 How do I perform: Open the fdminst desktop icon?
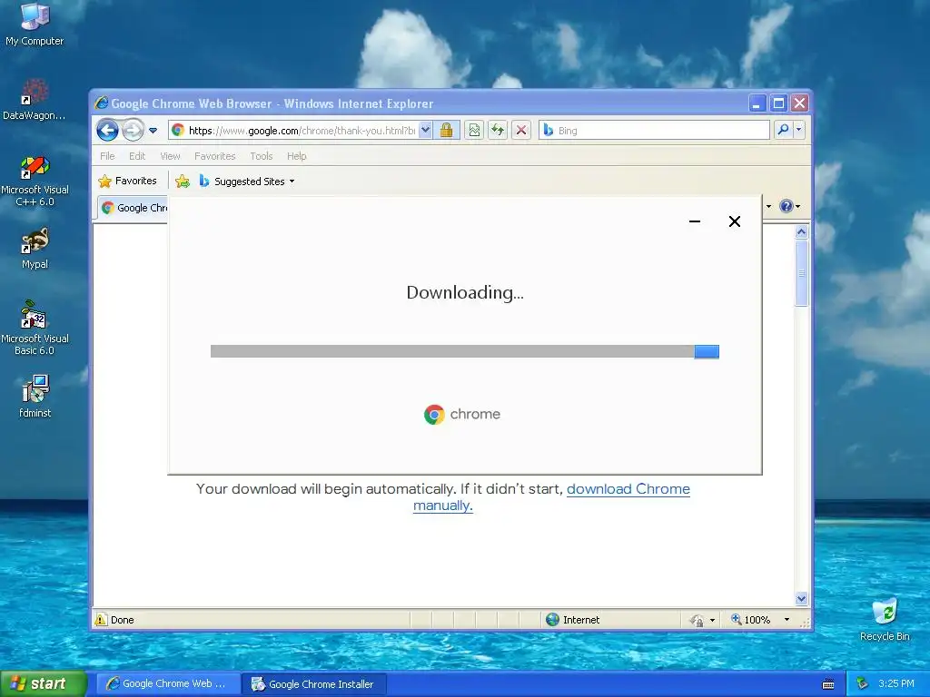pyautogui.click(x=35, y=396)
